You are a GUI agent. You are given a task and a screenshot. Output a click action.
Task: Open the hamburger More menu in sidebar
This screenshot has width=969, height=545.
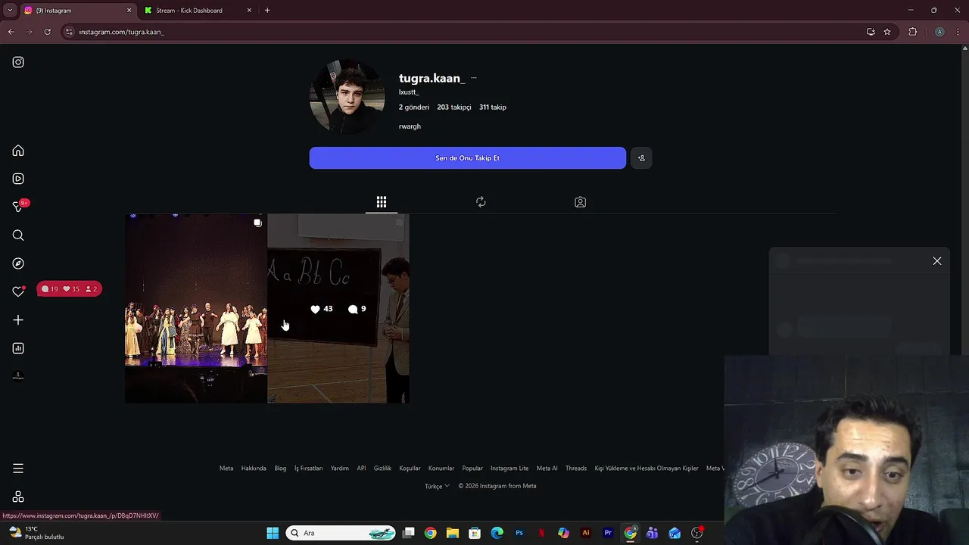click(18, 469)
